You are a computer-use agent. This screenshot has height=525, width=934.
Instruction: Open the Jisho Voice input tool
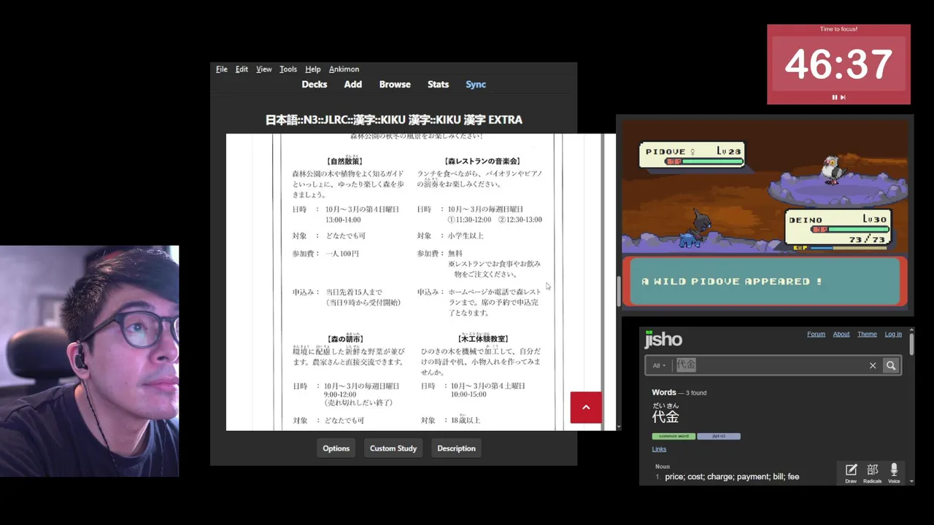pyautogui.click(x=894, y=472)
